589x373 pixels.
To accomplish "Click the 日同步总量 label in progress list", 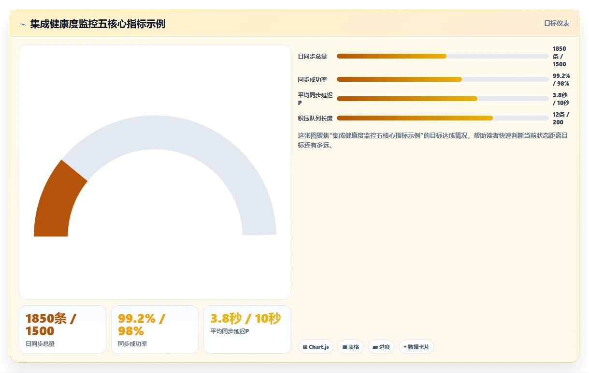I will [x=313, y=57].
